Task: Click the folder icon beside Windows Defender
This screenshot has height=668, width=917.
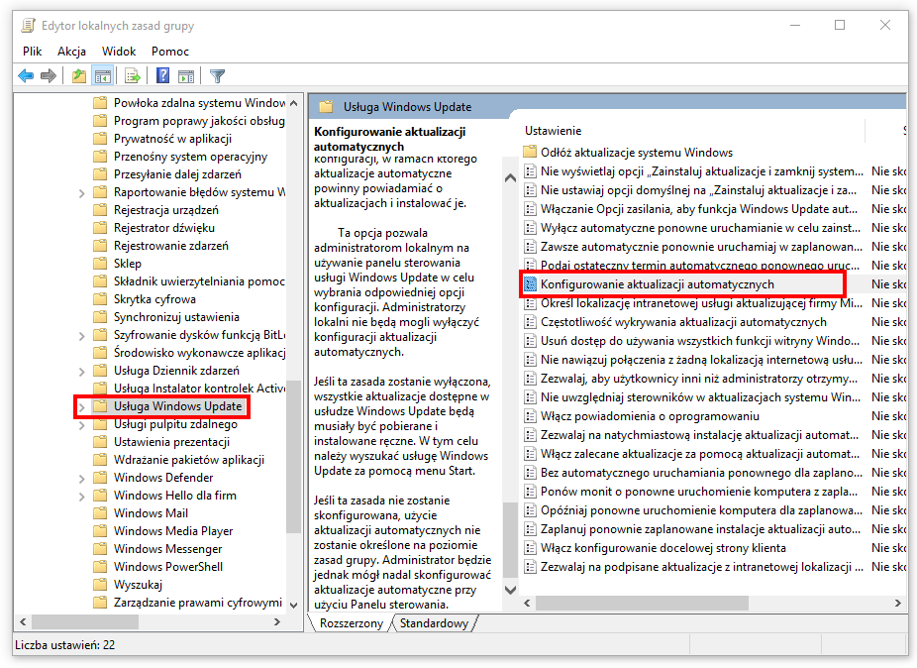Action: point(101,478)
